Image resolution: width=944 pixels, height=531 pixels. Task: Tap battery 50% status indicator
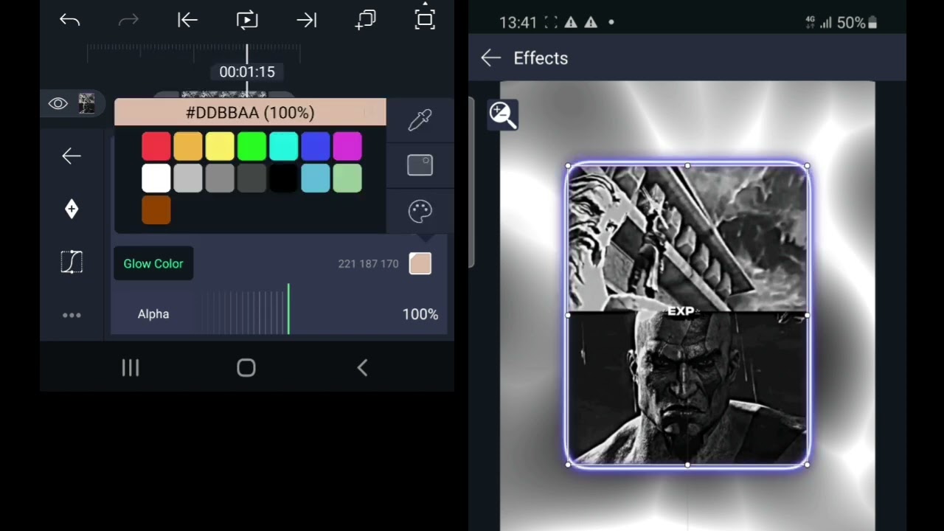(x=857, y=23)
